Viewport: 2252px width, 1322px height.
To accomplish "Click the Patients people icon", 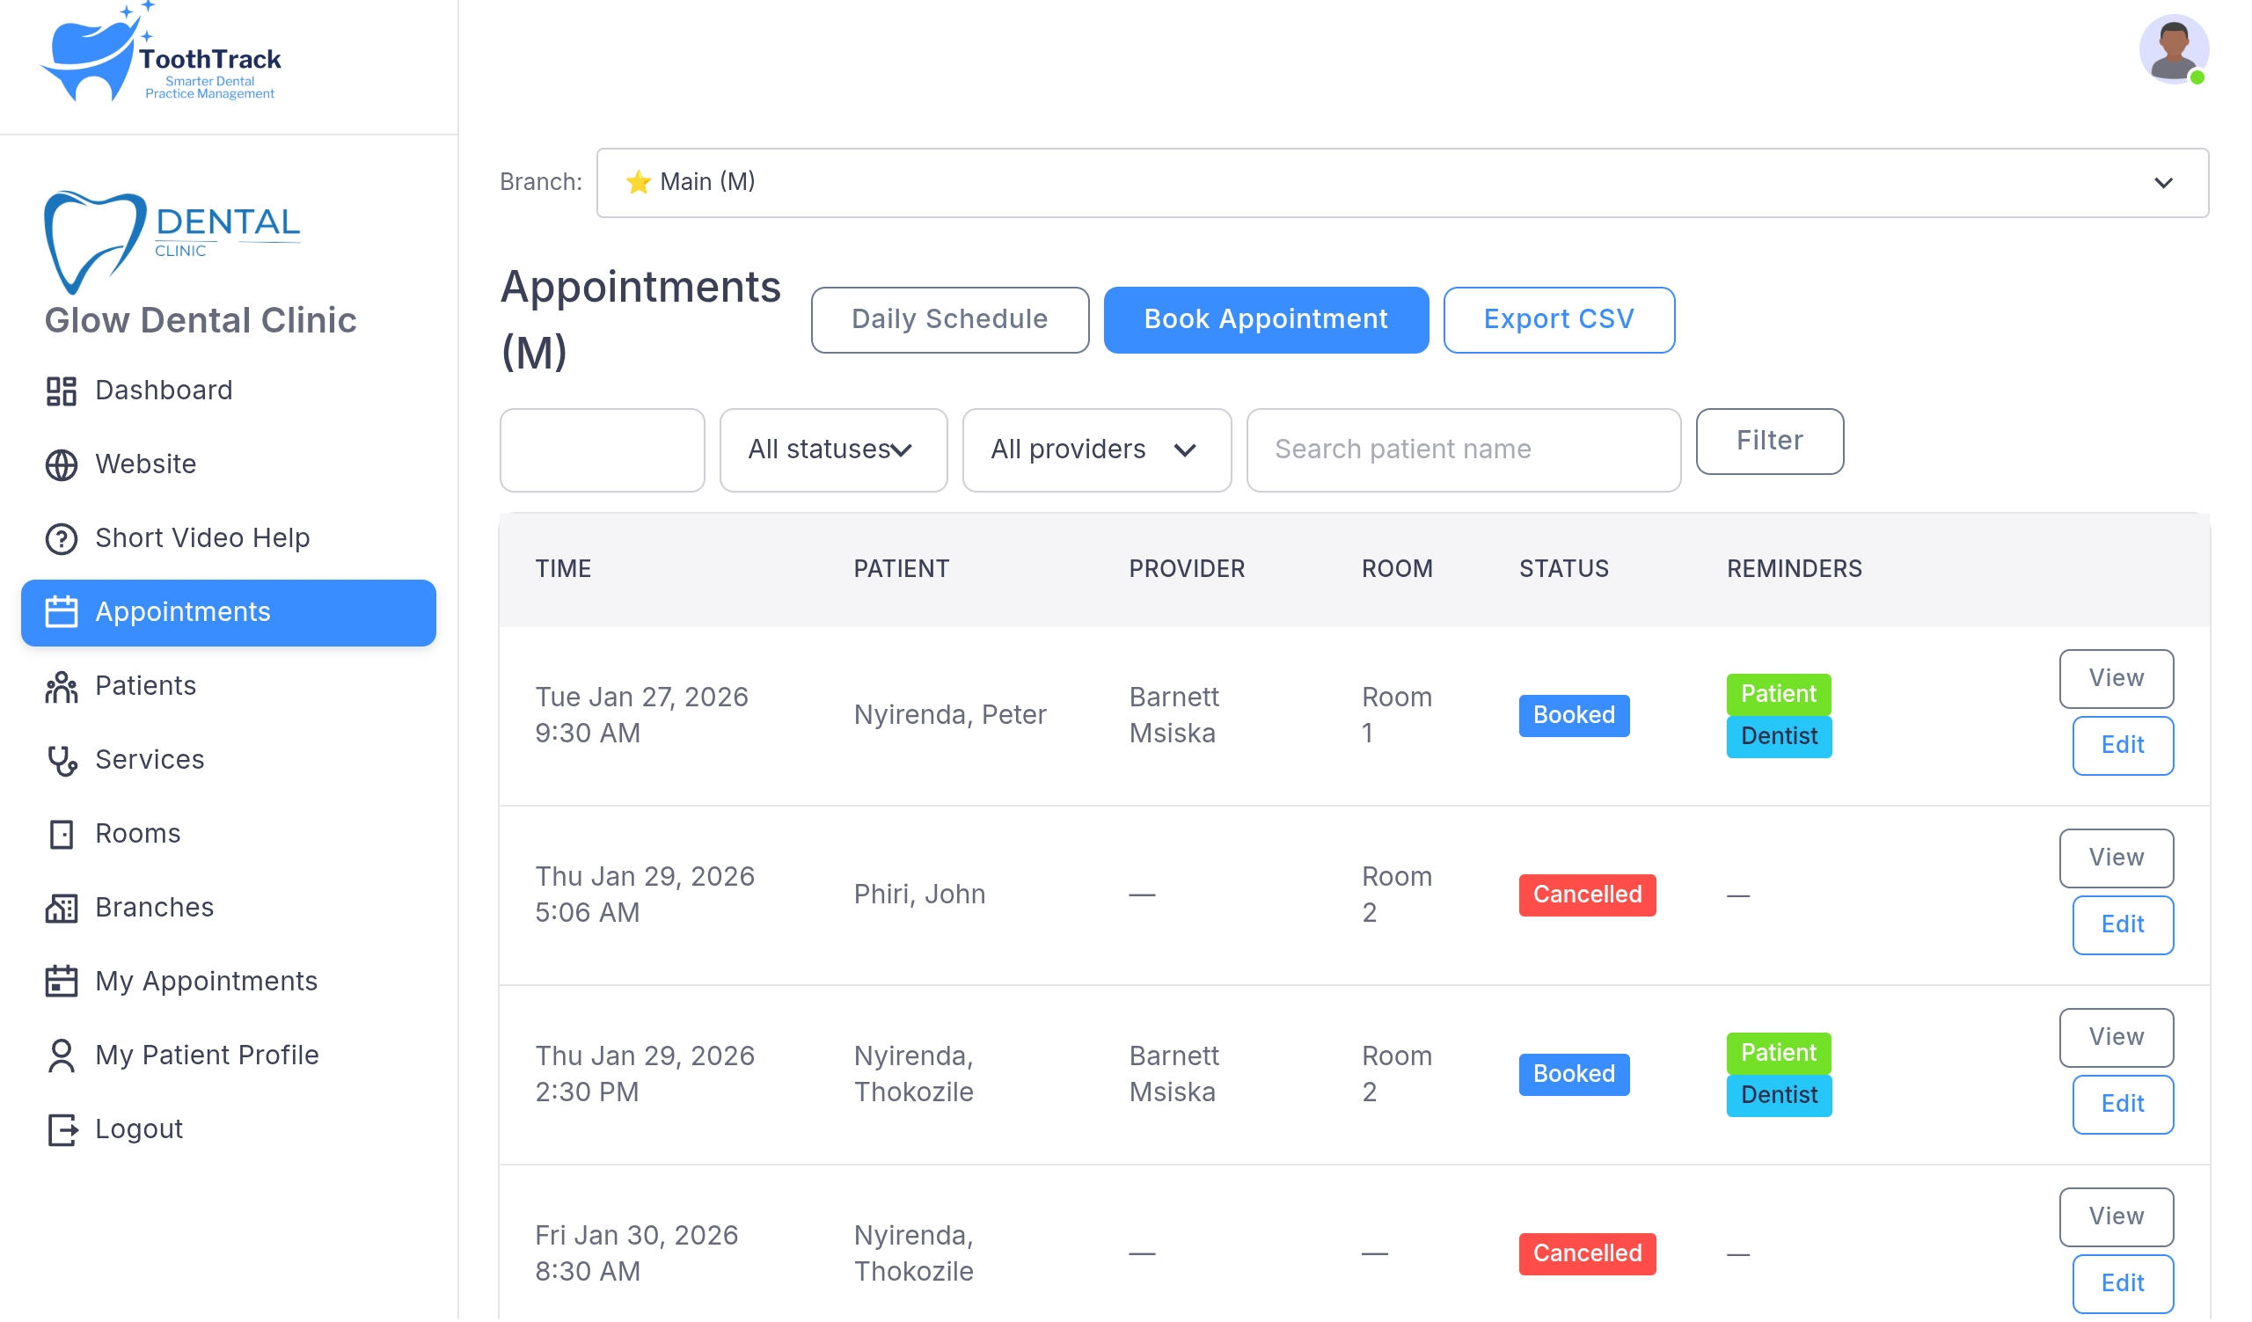I will 61,687.
